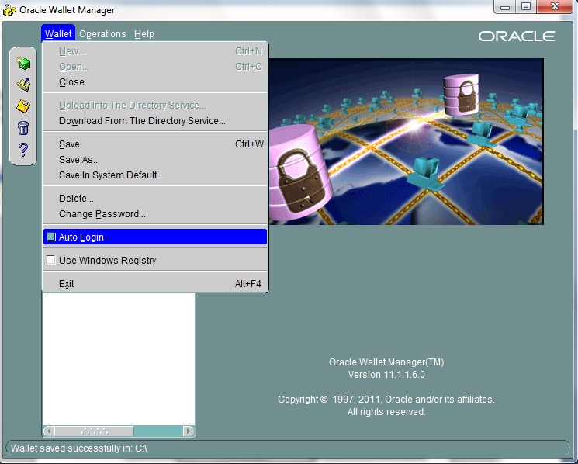Select the Delete... menu entry
Image resolution: width=578 pixels, height=464 pixels.
pyautogui.click(x=155, y=199)
